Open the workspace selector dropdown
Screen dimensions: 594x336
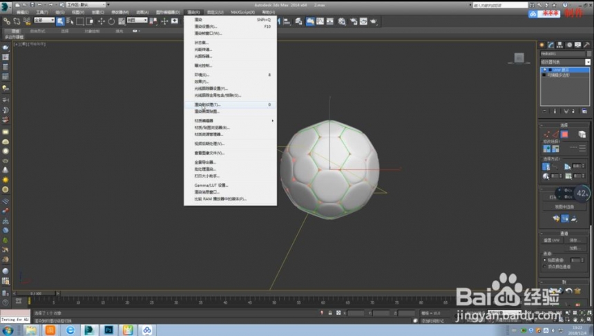click(86, 5)
